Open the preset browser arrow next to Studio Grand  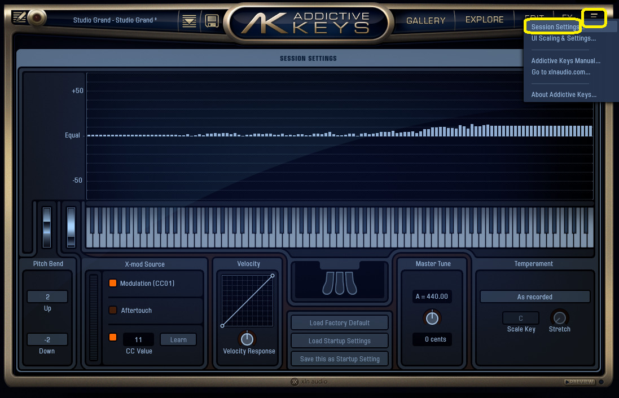click(188, 20)
